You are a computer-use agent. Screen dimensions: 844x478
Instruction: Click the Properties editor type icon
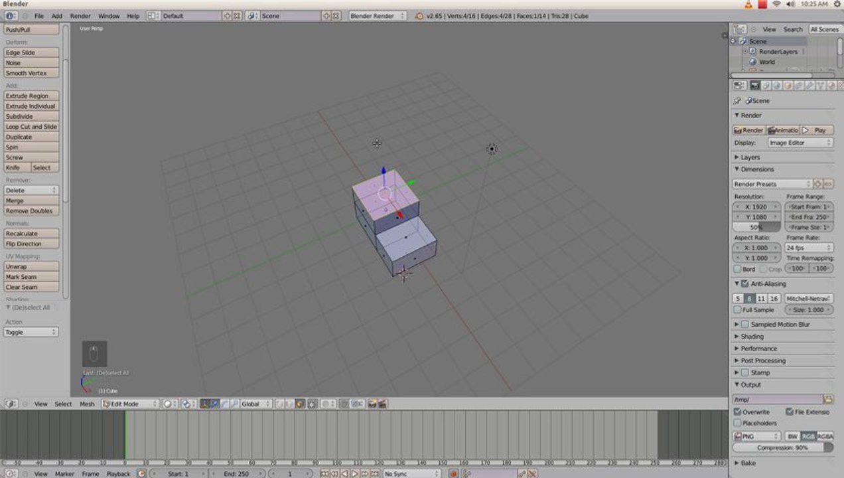pyautogui.click(x=739, y=86)
